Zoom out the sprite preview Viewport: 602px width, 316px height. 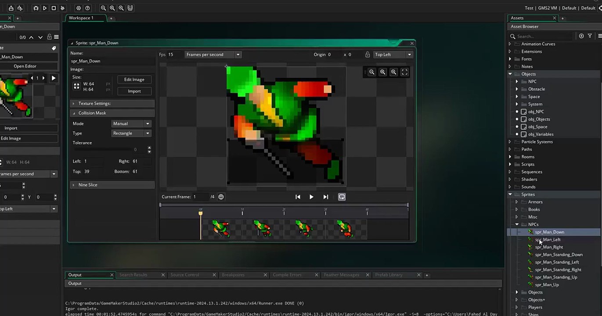pyautogui.click(x=372, y=72)
